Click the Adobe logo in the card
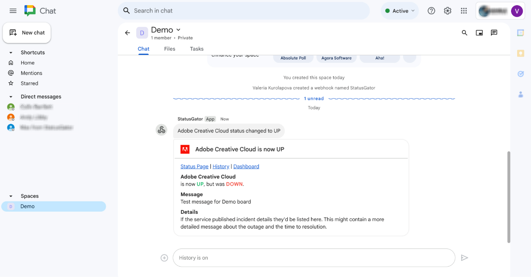 [185, 149]
